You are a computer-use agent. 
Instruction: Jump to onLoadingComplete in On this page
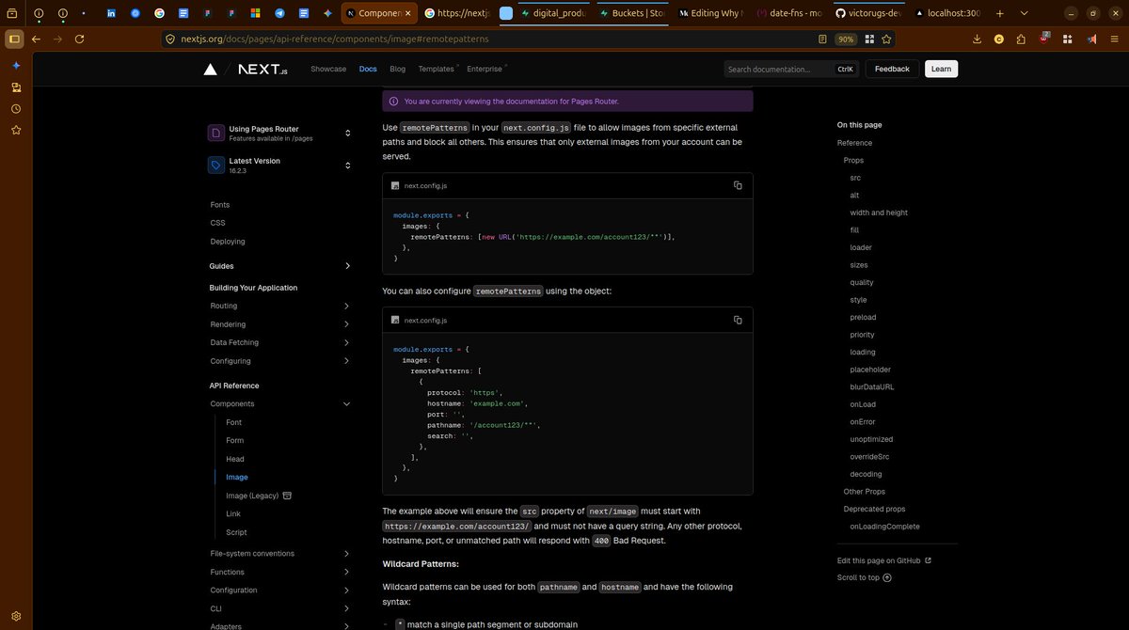[884, 527]
